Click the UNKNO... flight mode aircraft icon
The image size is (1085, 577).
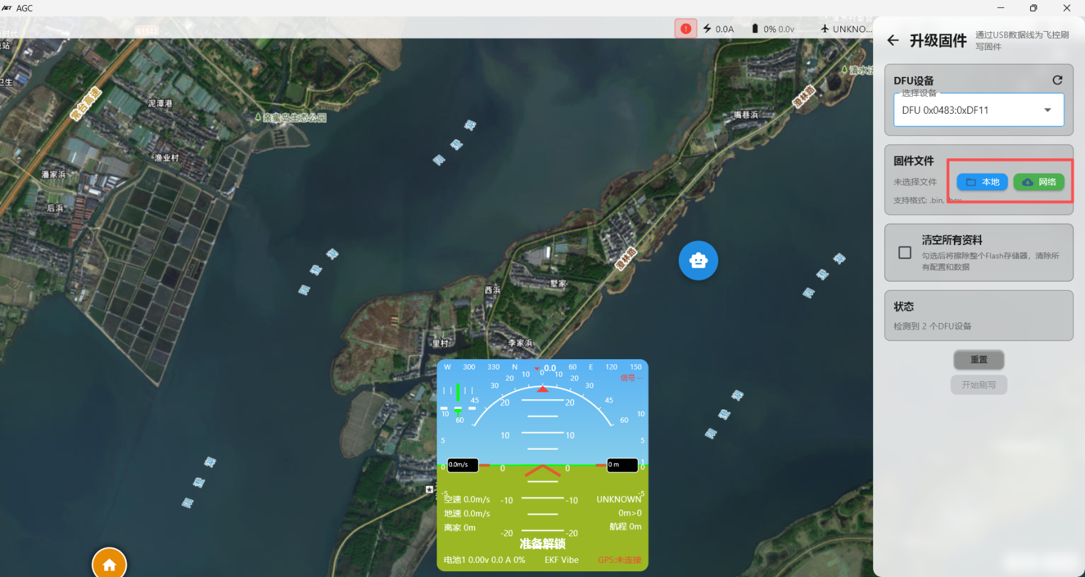[x=825, y=28]
